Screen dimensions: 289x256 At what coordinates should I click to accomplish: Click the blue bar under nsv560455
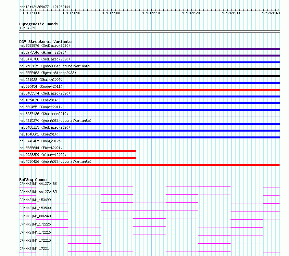point(149,110)
